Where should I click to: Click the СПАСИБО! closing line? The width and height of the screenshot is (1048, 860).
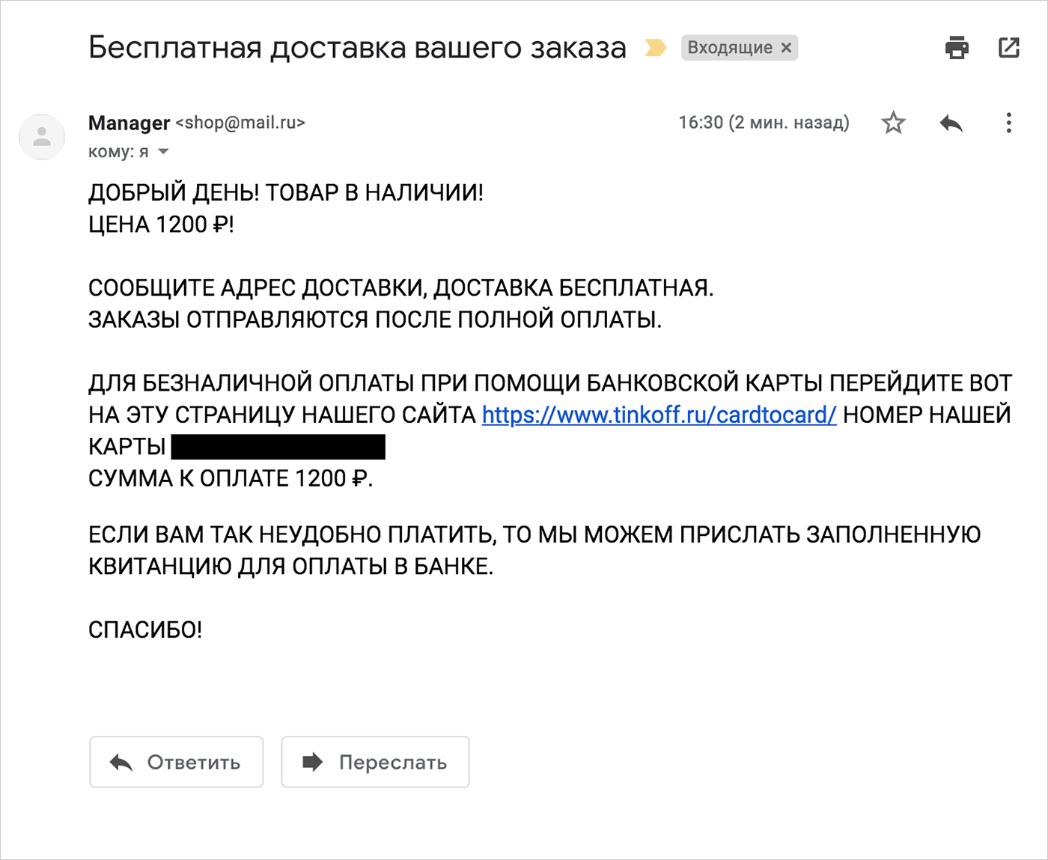tap(145, 629)
